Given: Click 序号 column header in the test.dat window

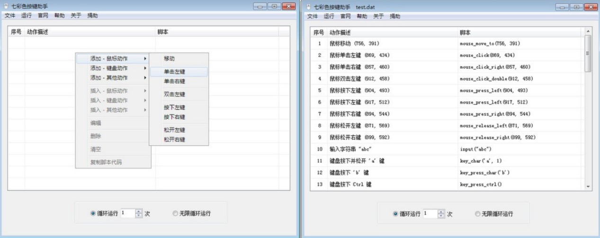Looking at the screenshot, I should 319,33.
